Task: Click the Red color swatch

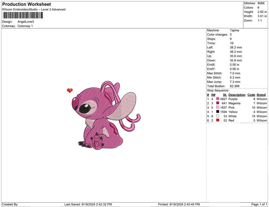Action: click(218, 120)
